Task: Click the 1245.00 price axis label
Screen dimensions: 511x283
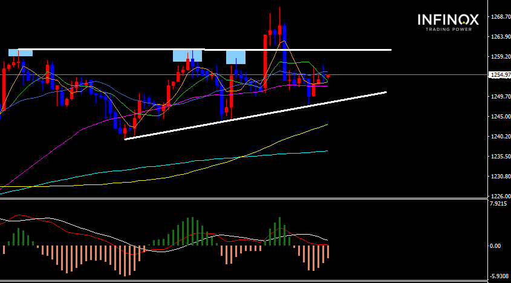Action: pyautogui.click(x=501, y=116)
